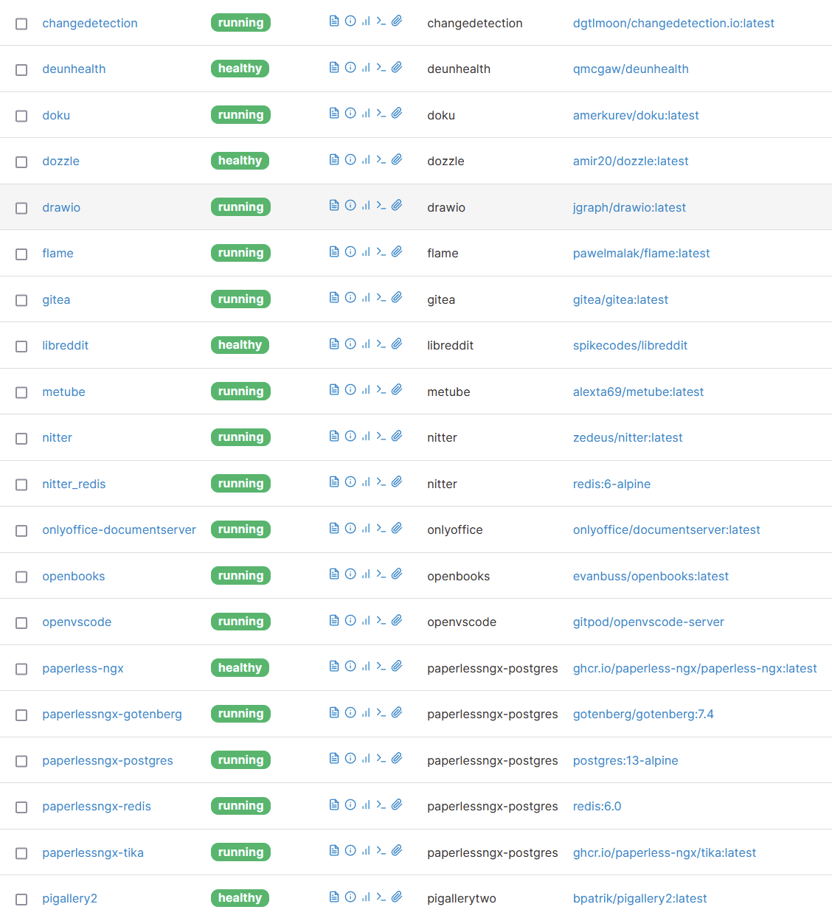Image resolution: width=832 pixels, height=918 pixels.
Task: Open exec console icon for pigallery2
Action: point(381,897)
